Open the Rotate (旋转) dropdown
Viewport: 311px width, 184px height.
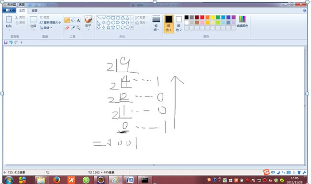[46, 28]
